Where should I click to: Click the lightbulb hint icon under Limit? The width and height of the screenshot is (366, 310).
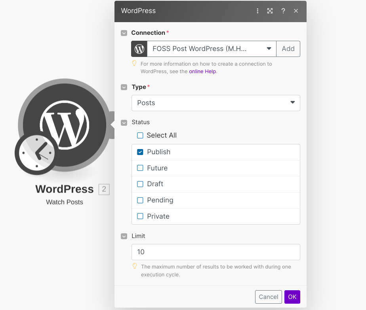pos(135,266)
